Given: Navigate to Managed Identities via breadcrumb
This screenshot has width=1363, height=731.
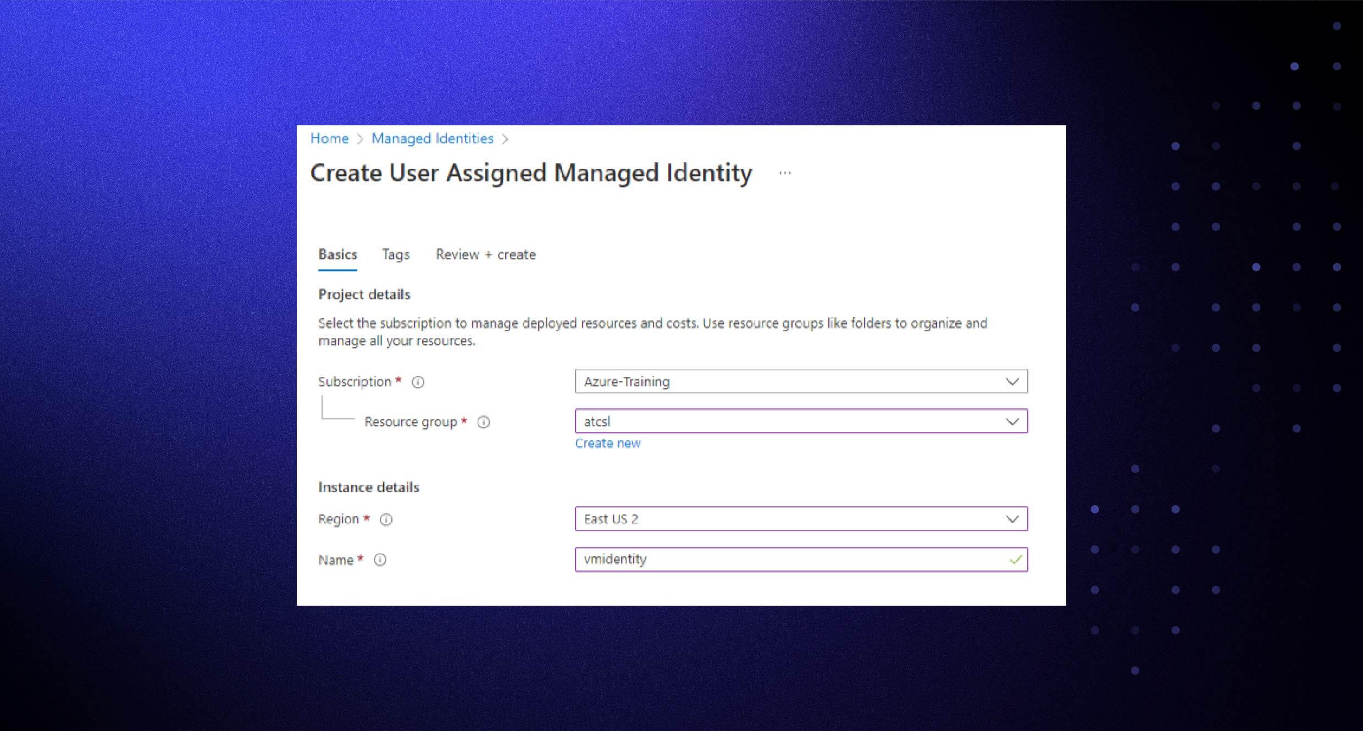Looking at the screenshot, I should (432, 139).
